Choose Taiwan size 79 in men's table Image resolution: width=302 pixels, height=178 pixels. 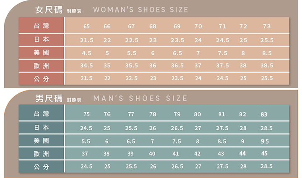pos(177,114)
